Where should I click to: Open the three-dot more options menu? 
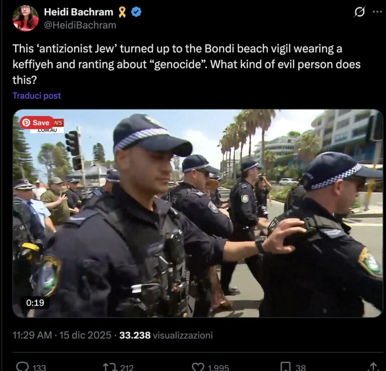coord(377,12)
